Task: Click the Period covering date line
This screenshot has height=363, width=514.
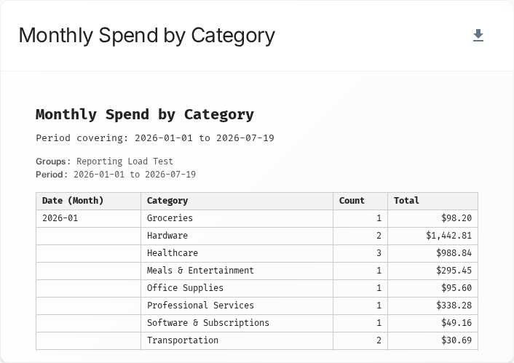Action: pyautogui.click(x=155, y=138)
